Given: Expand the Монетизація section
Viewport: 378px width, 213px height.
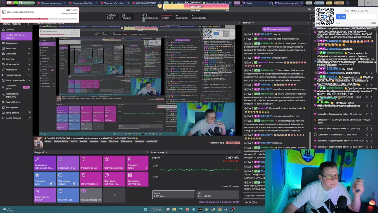Looking at the screenshot, I should click(x=16, y=64).
